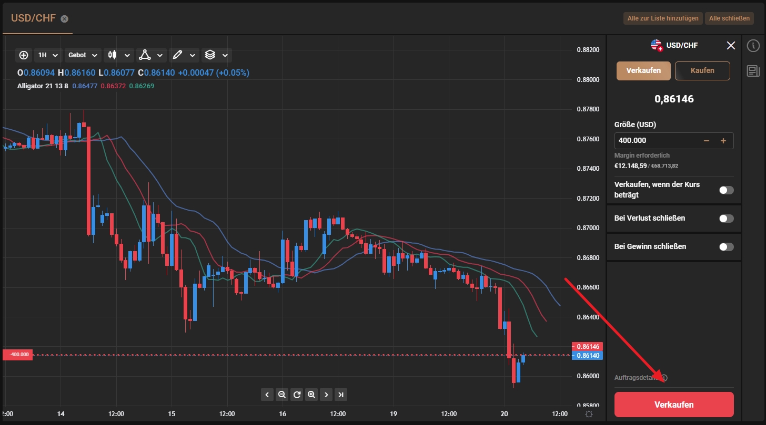Open the news panel icon in sidebar
This screenshot has height=425, width=766.
click(x=753, y=71)
